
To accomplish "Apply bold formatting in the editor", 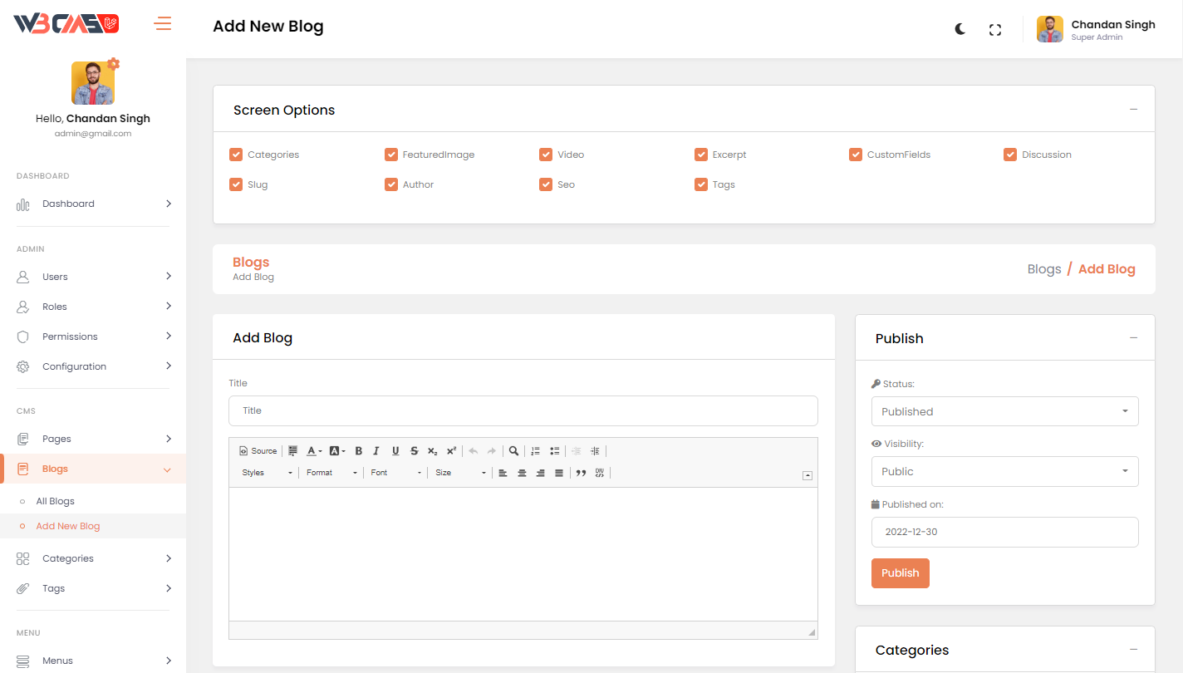I will [x=359, y=451].
